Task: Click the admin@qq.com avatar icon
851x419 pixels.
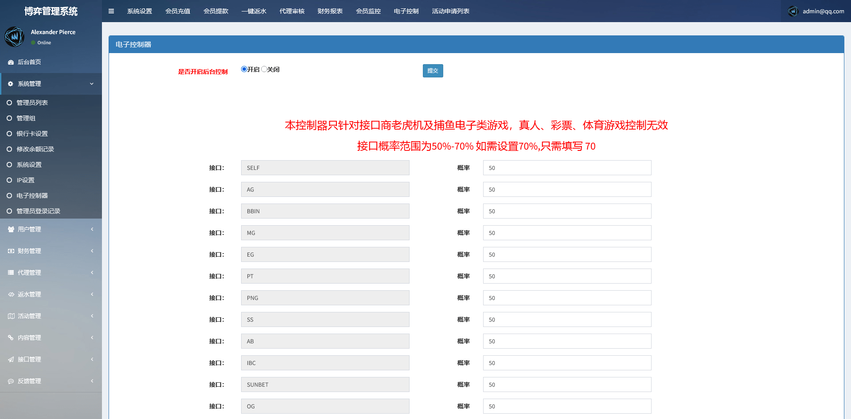Action: click(x=793, y=11)
